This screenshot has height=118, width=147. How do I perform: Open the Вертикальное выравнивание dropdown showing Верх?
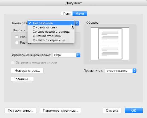(x=66, y=55)
